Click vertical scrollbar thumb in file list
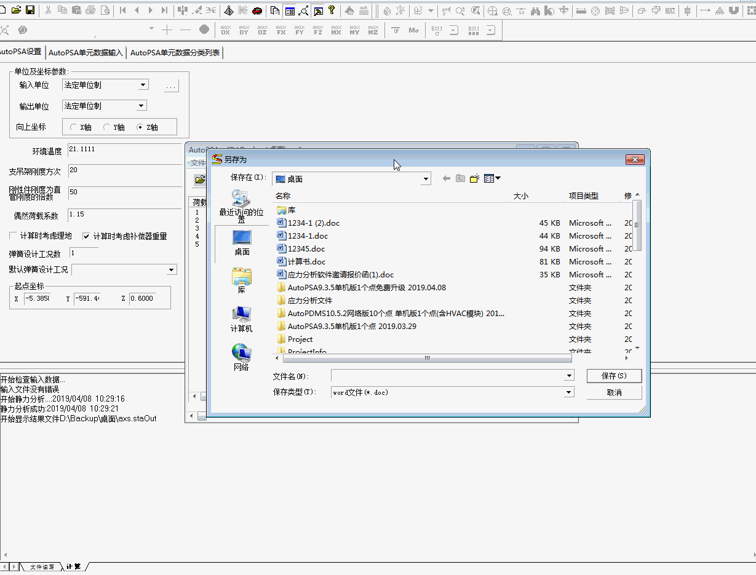 pyautogui.click(x=637, y=225)
